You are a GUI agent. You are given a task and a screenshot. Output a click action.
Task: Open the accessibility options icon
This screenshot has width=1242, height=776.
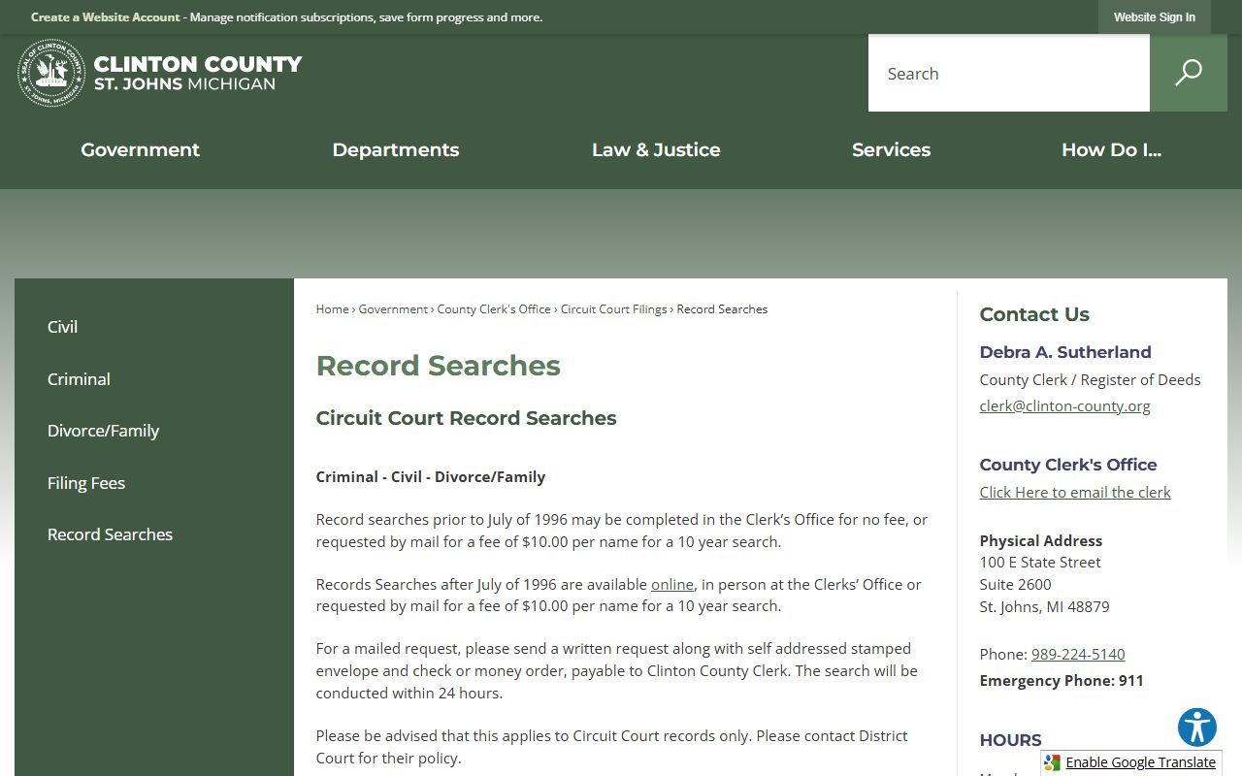[x=1197, y=727]
